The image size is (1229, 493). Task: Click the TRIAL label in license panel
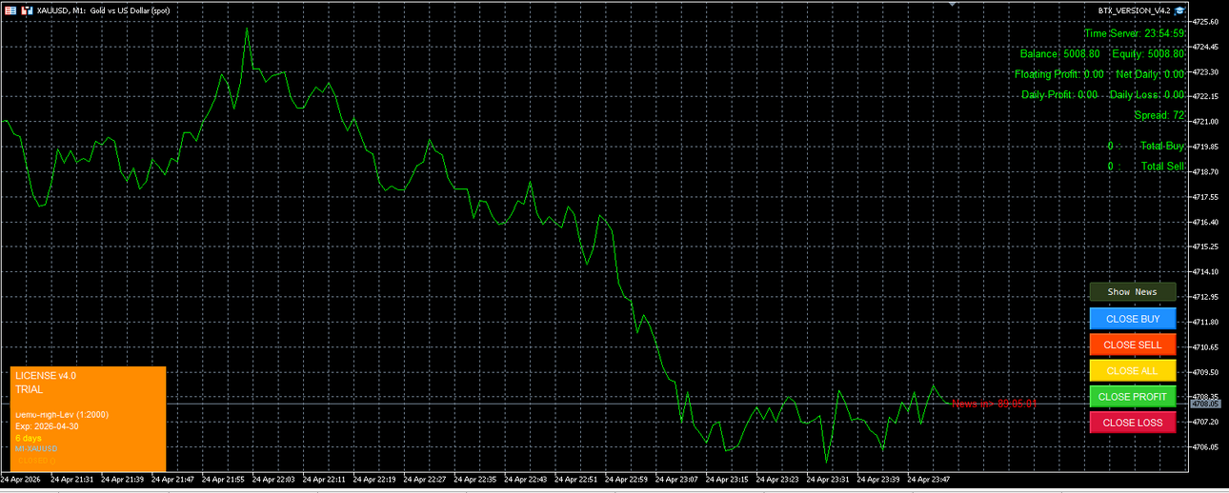[30, 390]
